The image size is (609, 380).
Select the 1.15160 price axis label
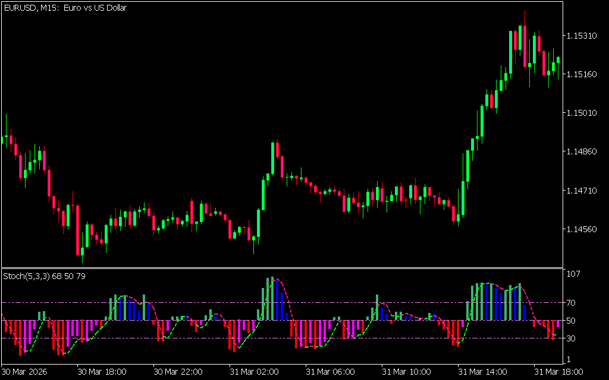click(x=582, y=74)
